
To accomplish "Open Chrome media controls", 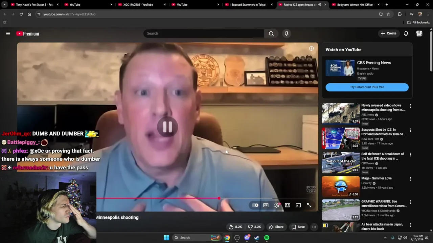I will pyautogui.click(x=412, y=14).
